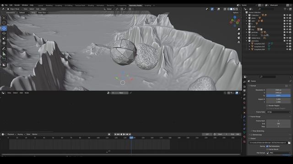
Task: Switch viewport to rendered shading
Action: click(237, 9)
